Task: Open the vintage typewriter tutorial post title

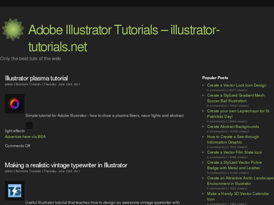Action: click(x=66, y=165)
